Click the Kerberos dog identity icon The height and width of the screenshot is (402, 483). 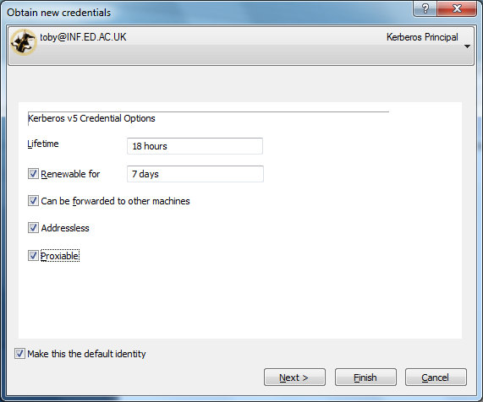24,42
